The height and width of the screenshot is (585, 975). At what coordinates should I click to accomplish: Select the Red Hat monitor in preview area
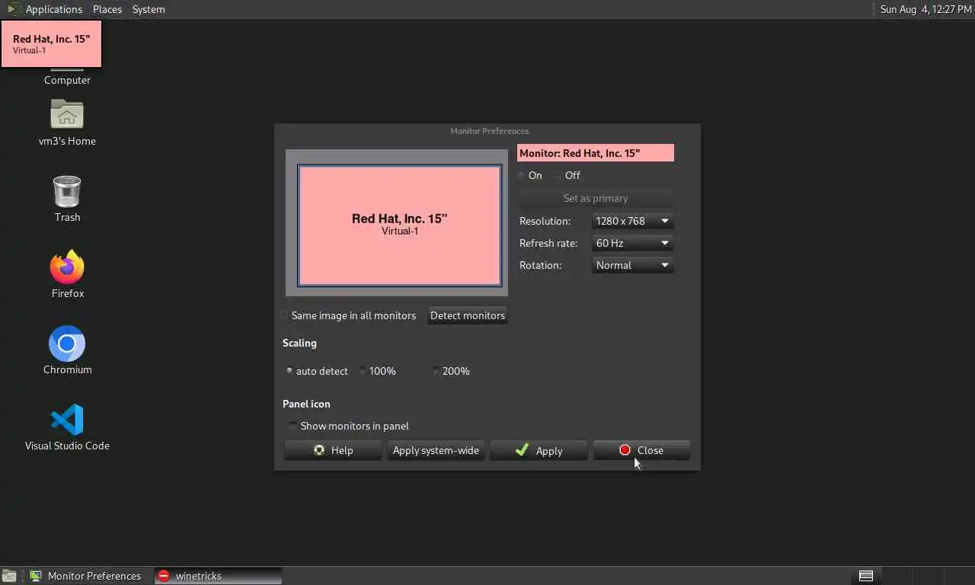pos(400,225)
